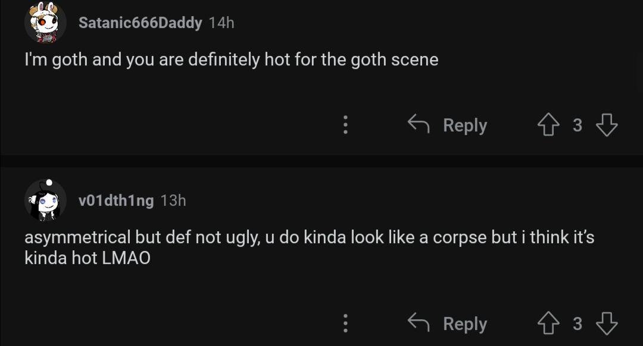Click Satanic666Daddy's rabbit avatar

[46, 24]
